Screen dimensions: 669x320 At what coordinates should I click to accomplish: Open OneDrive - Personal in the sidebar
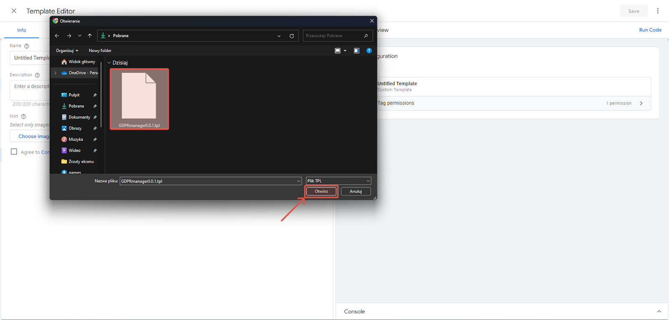[79, 73]
